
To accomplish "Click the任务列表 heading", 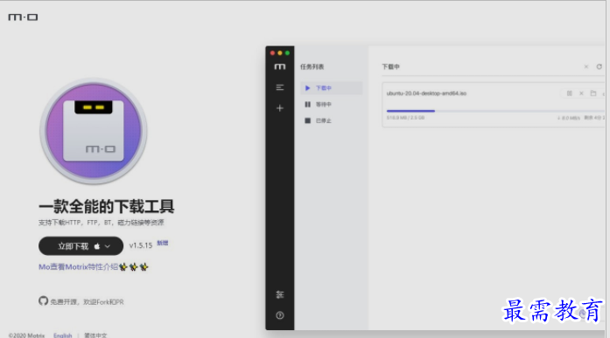I will pyautogui.click(x=312, y=66).
